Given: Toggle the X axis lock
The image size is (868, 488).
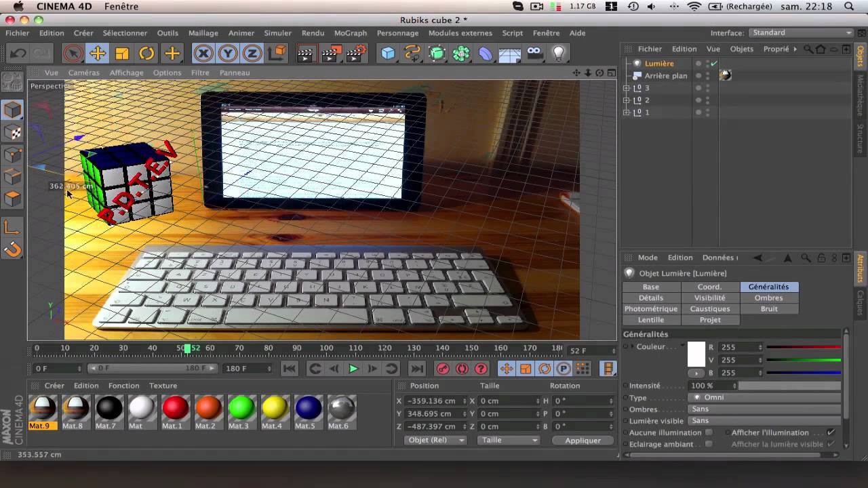Looking at the screenshot, I should point(203,53).
